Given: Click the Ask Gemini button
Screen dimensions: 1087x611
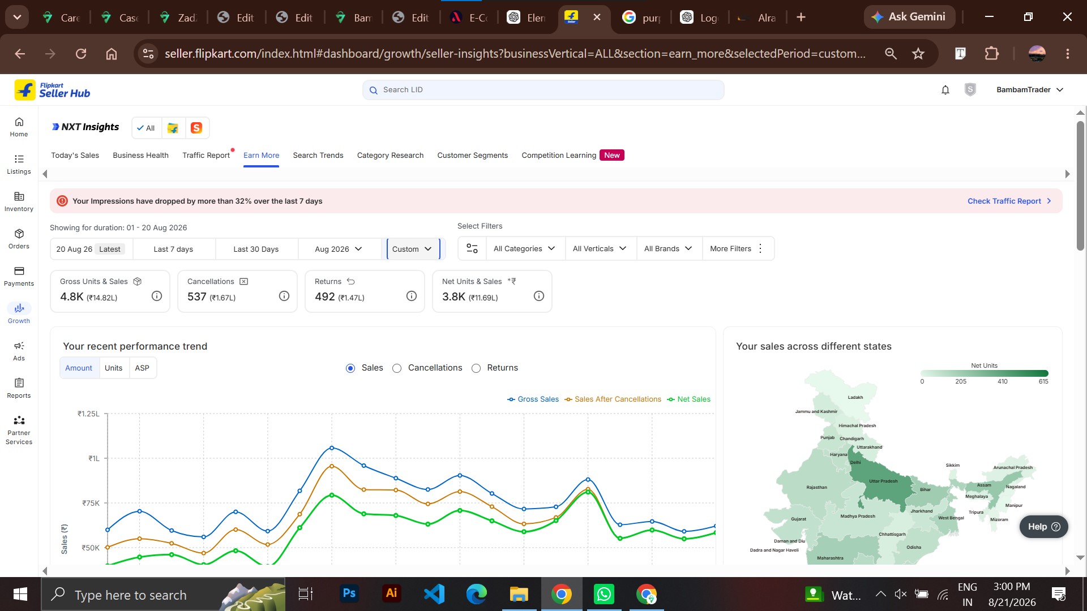Looking at the screenshot, I should [909, 17].
